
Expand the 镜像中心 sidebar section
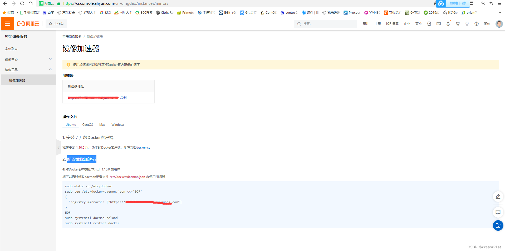click(x=28, y=59)
